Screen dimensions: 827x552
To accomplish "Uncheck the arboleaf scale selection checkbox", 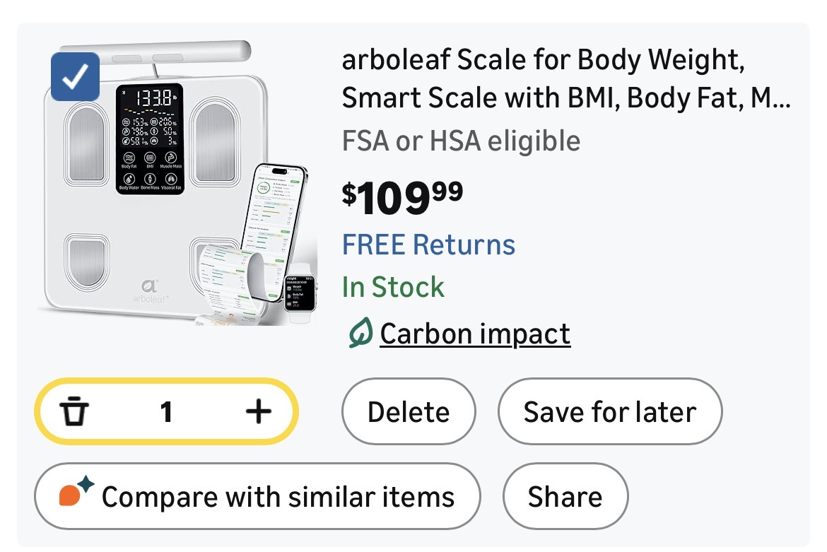I will tap(76, 78).
